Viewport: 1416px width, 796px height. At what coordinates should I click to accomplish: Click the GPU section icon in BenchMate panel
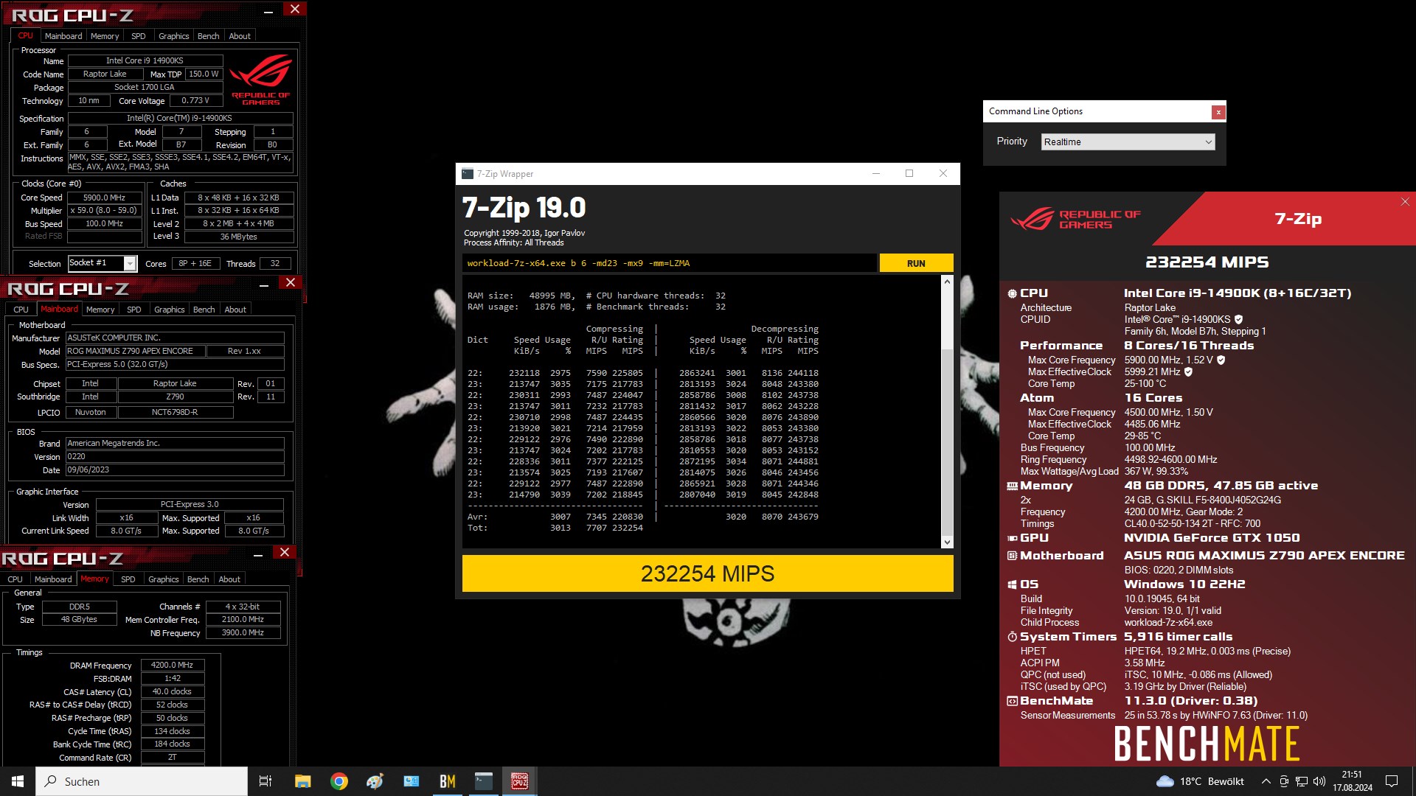click(1012, 538)
